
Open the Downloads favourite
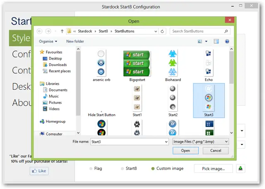55,65
